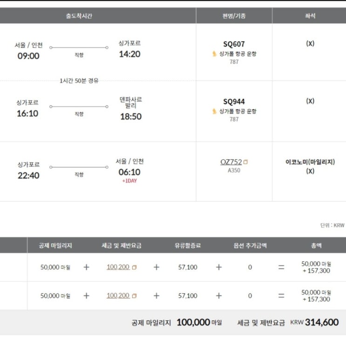Click popup icon next to first row's 100,200
Viewport: 346px width, 338px height.
point(135,268)
